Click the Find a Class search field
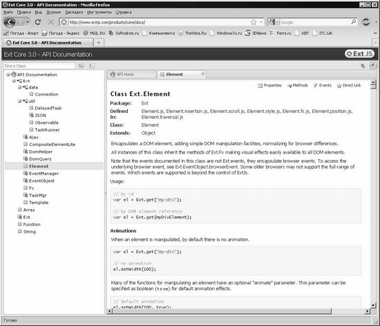This screenshot has width=380, height=326. pyautogui.click(x=39, y=66)
